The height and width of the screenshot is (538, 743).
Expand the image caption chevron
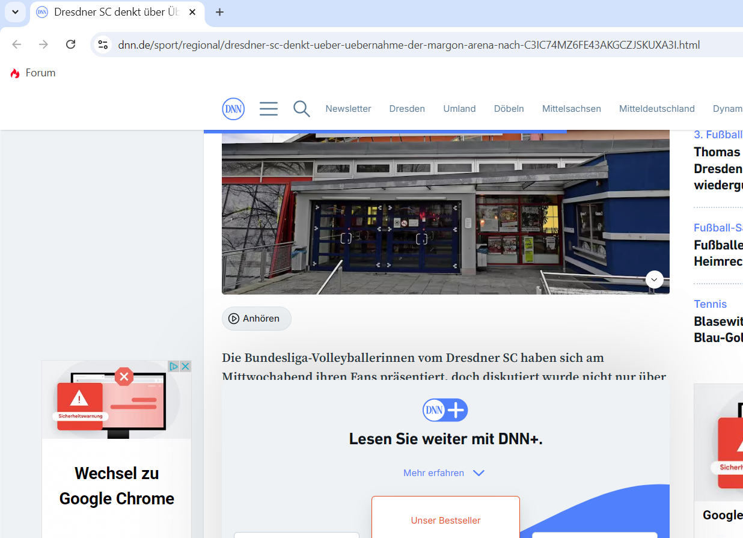tap(654, 280)
